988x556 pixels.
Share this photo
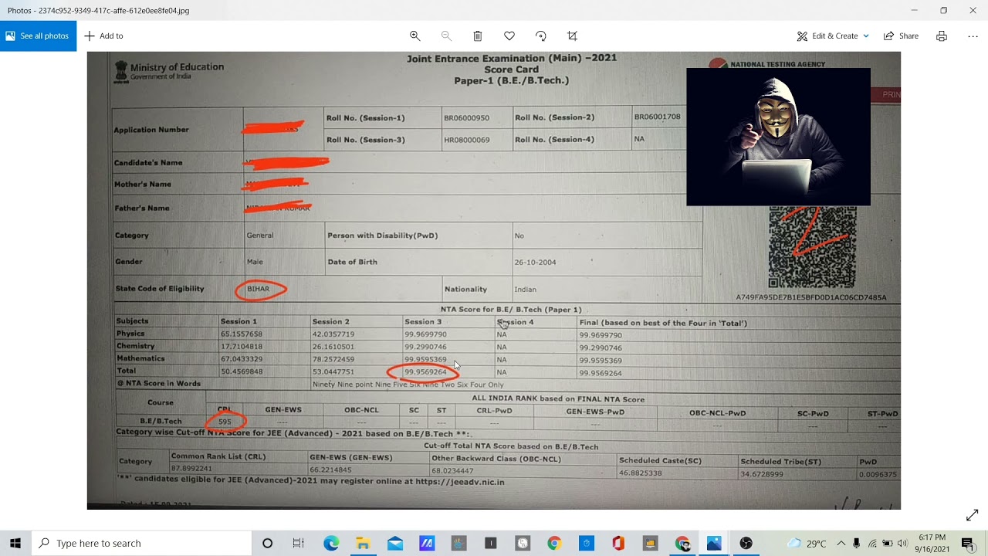click(x=901, y=36)
